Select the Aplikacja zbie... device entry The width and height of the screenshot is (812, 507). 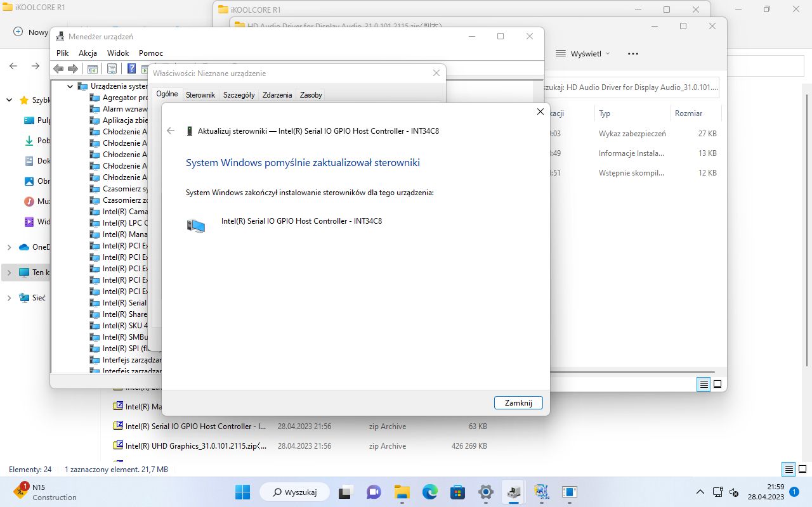pos(119,120)
